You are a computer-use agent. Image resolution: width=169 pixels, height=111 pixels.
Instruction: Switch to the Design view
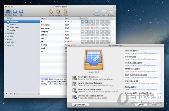(8, 13)
